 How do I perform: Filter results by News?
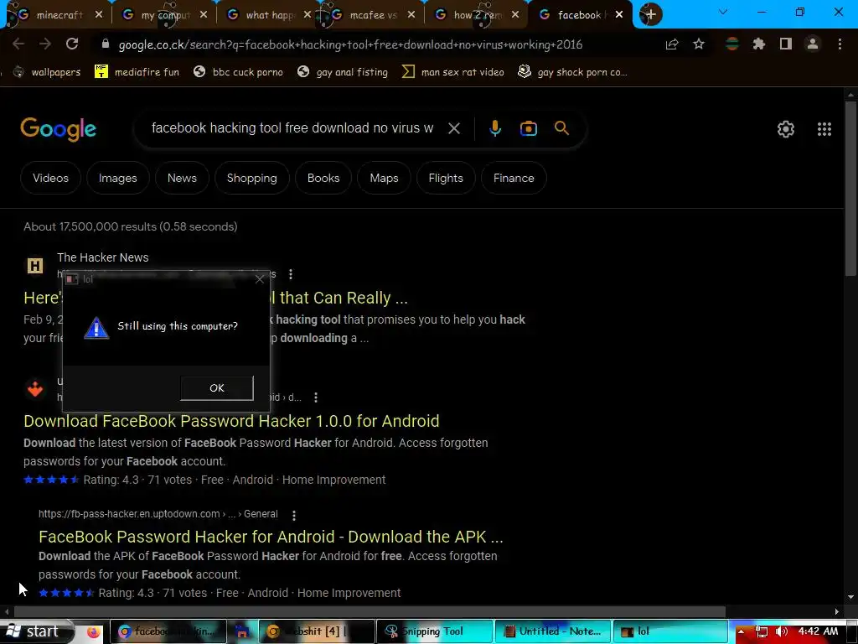pos(182,178)
